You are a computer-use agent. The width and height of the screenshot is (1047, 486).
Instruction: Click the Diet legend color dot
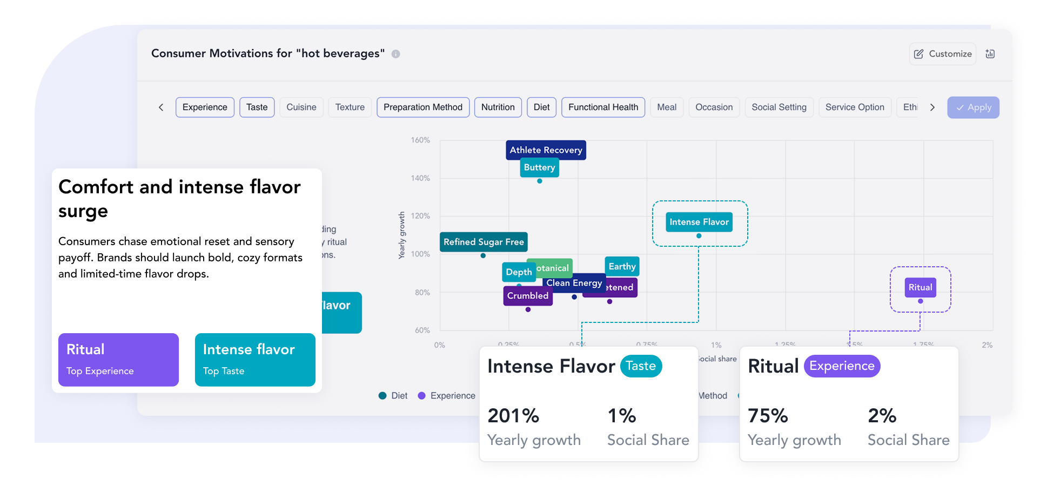(382, 396)
